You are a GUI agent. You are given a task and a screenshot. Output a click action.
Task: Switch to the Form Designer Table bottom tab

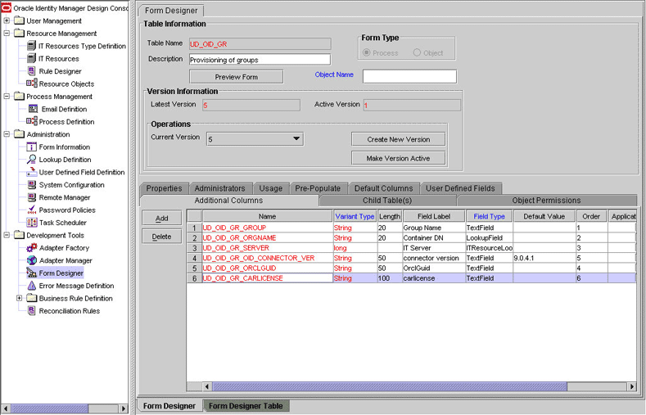click(x=246, y=405)
